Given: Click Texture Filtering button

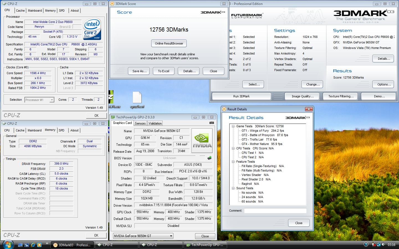Looking at the screenshot, I should [341, 96].
